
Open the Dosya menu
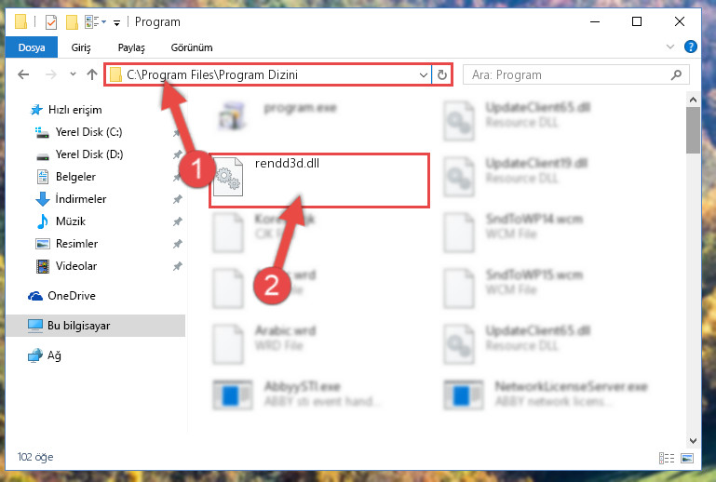(x=32, y=47)
